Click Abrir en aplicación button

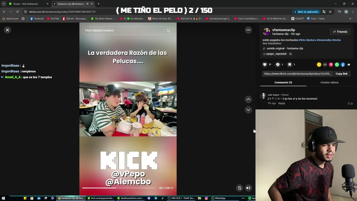pyautogui.click(x=306, y=12)
